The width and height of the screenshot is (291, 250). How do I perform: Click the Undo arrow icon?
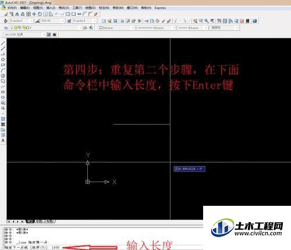click(x=176, y=21)
